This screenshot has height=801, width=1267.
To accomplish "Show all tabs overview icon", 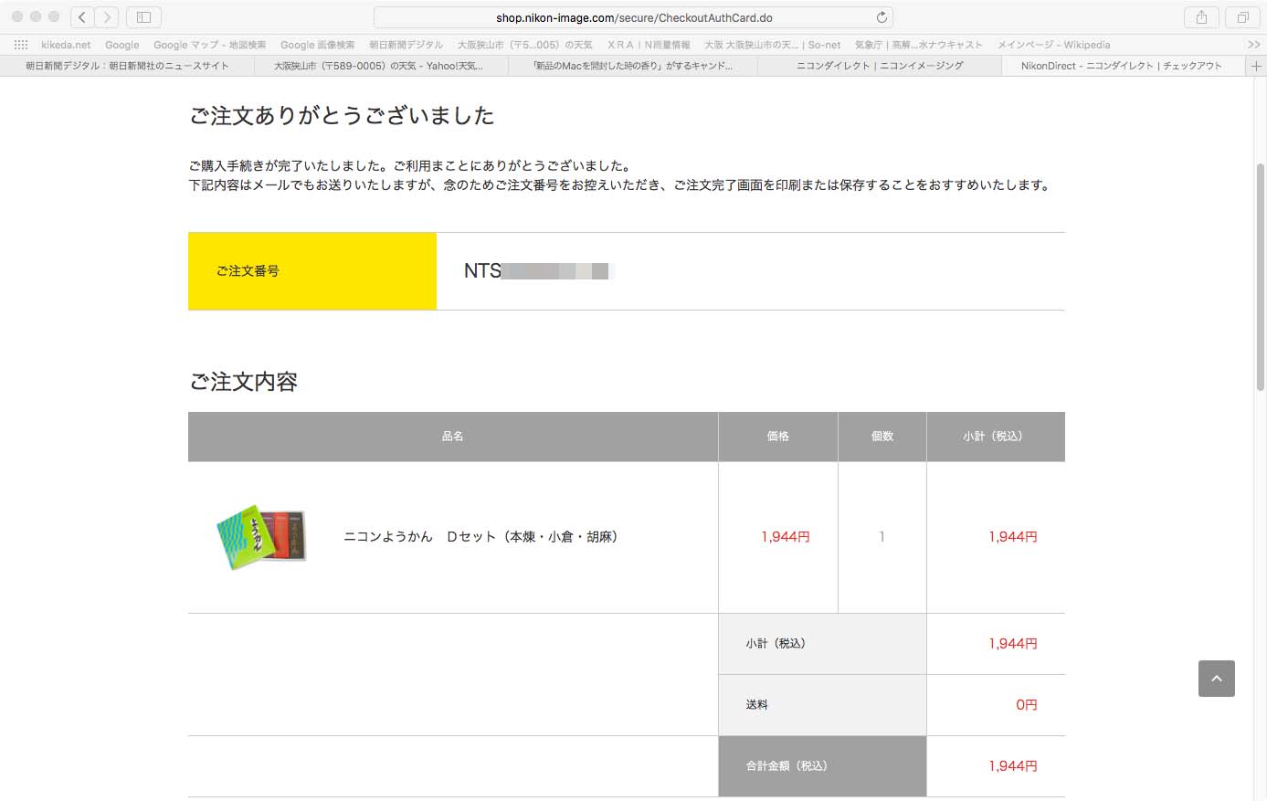I will (x=1242, y=17).
